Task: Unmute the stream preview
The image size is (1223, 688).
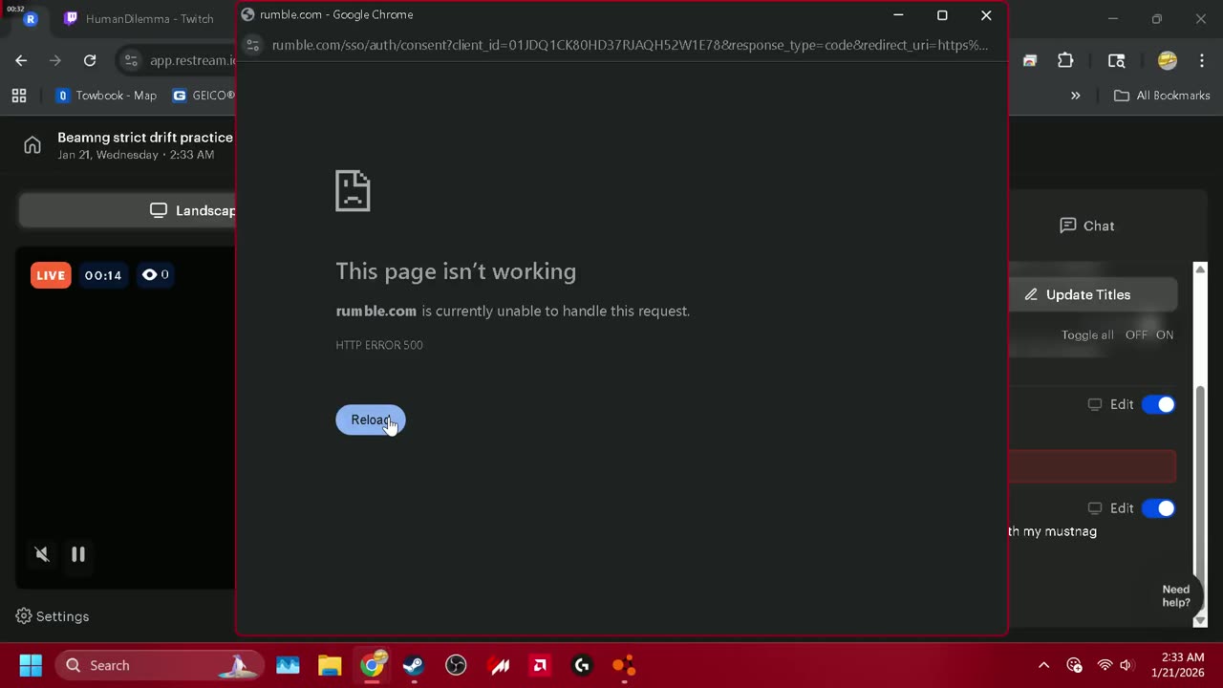Action: 42,554
